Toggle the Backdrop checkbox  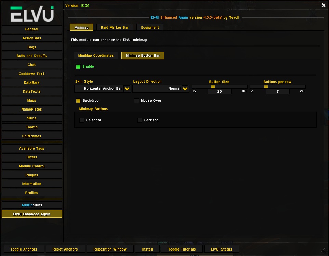point(78,101)
